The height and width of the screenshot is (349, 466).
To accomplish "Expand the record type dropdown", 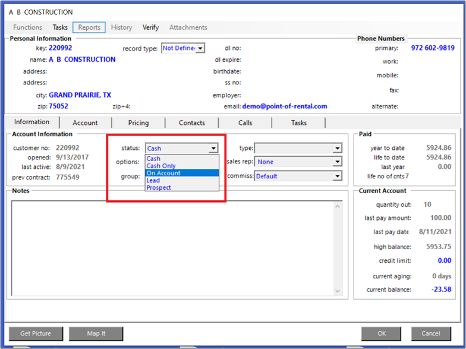I will [x=200, y=48].
